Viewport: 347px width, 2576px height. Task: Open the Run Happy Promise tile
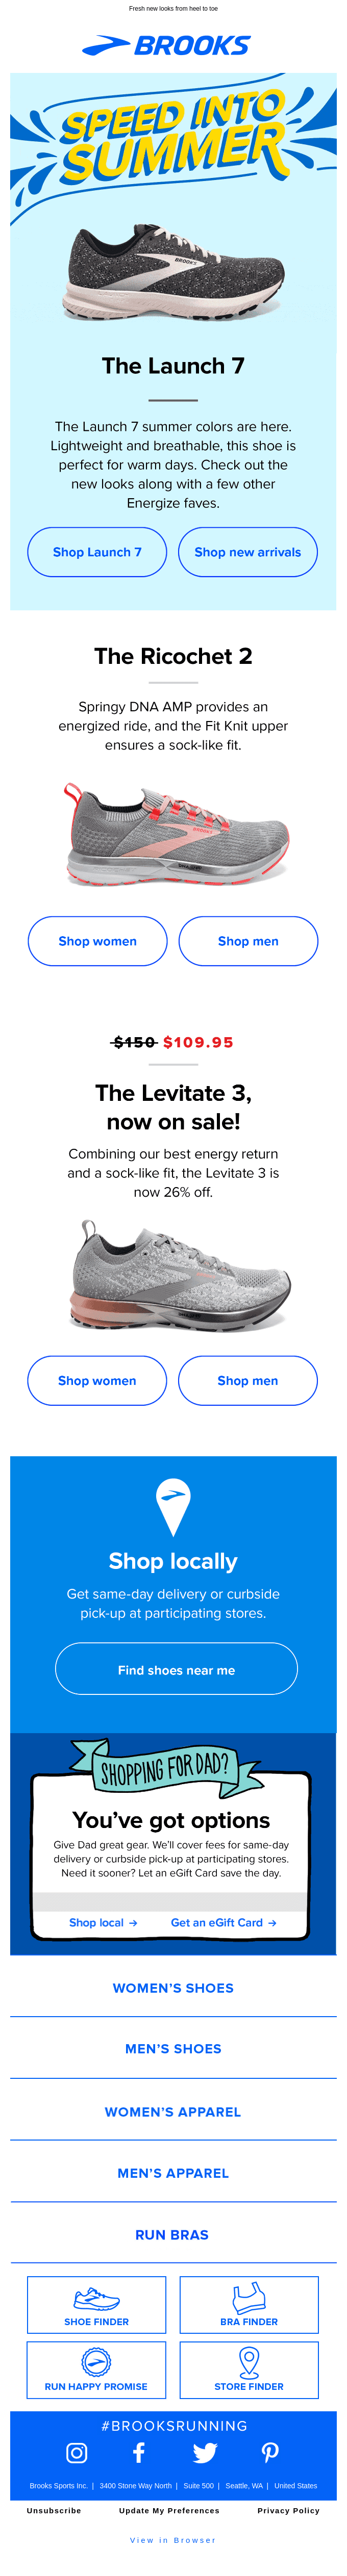(x=97, y=2370)
